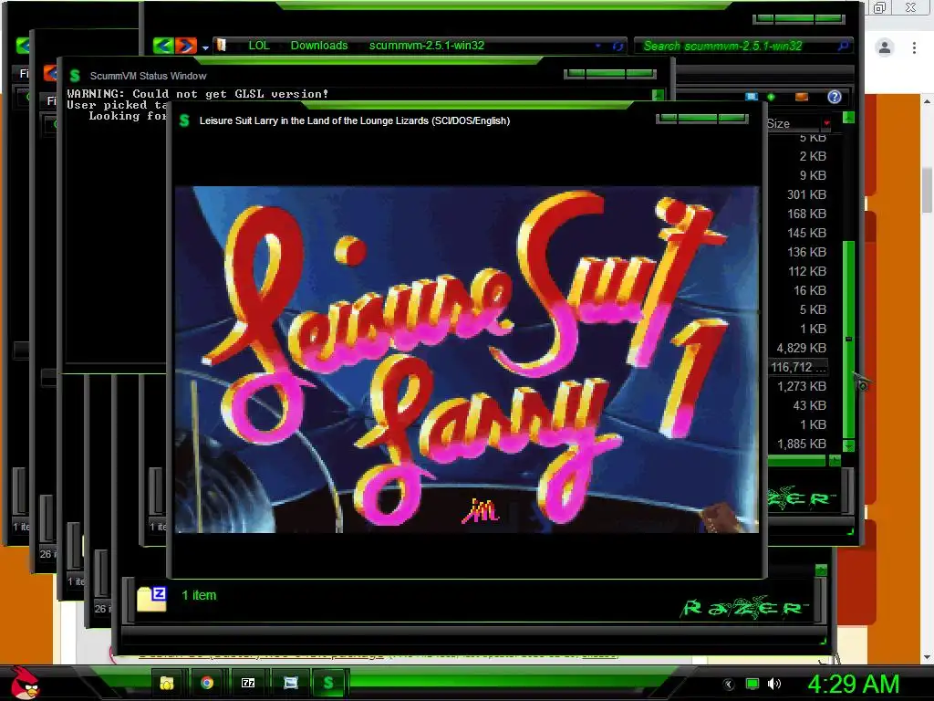This screenshot has height=701, width=934.
Task: Click the 4:29 AM taskbar clock
Action: [854, 684]
